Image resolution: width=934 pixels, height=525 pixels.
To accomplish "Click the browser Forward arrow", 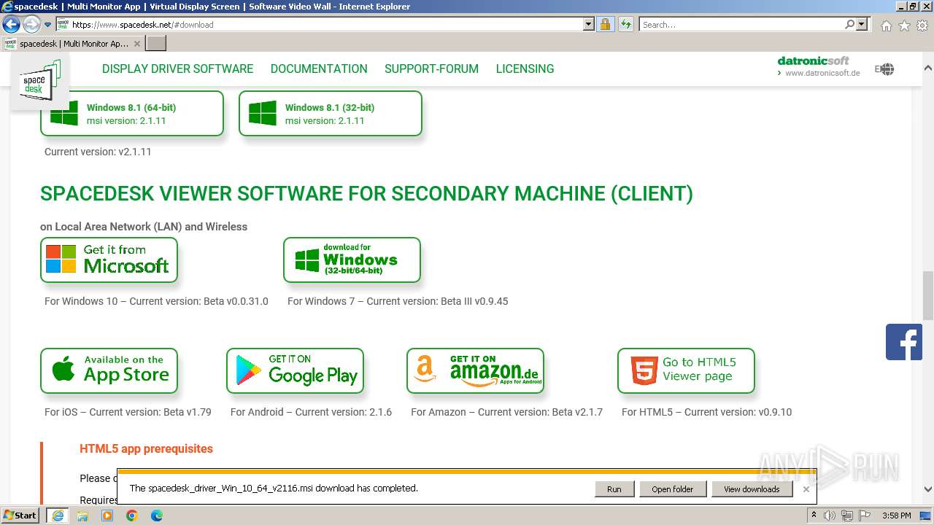I will click(31, 25).
